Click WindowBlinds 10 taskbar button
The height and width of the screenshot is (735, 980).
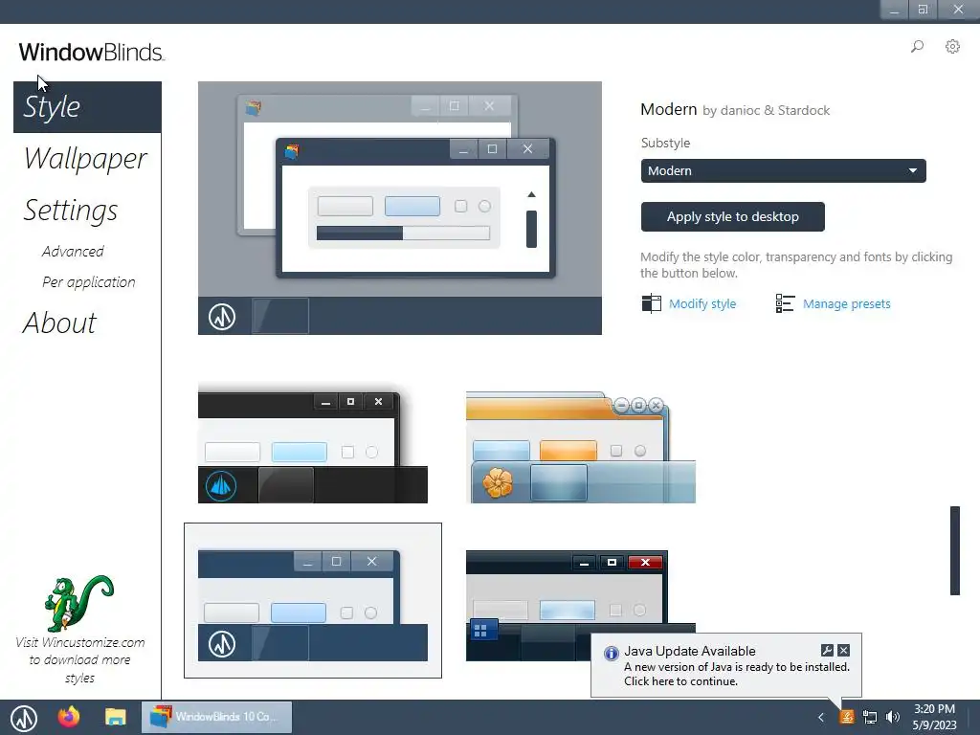coord(217,717)
